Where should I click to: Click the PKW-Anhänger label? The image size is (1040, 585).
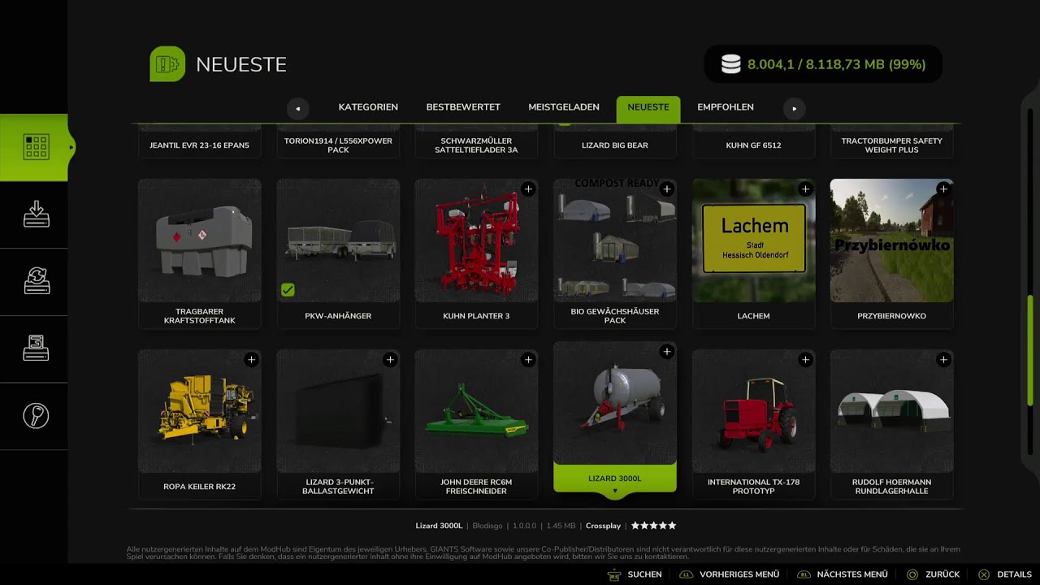[338, 316]
